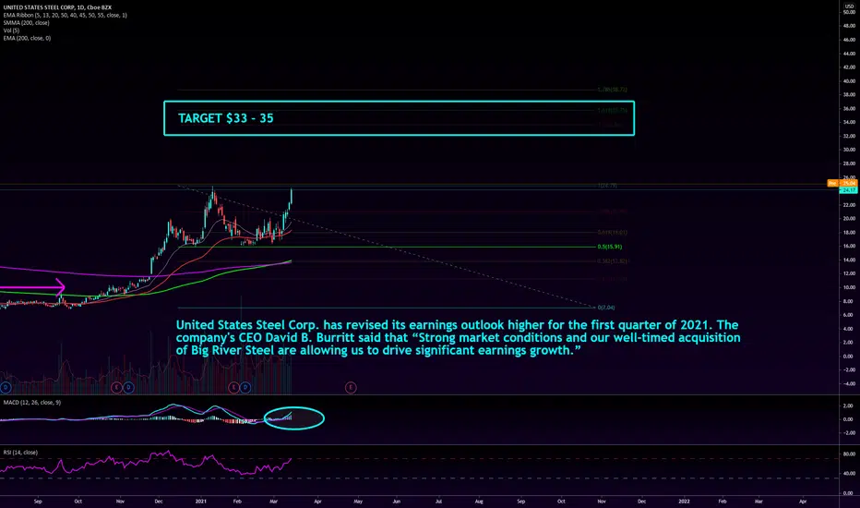Select the TARGET $33 - 35 text annotation
Viewport: 860px width, 508px height.
[x=225, y=118]
